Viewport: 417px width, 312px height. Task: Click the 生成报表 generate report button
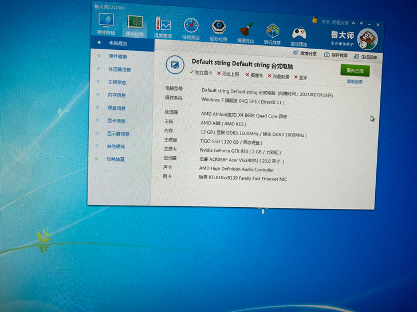[365, 57]
